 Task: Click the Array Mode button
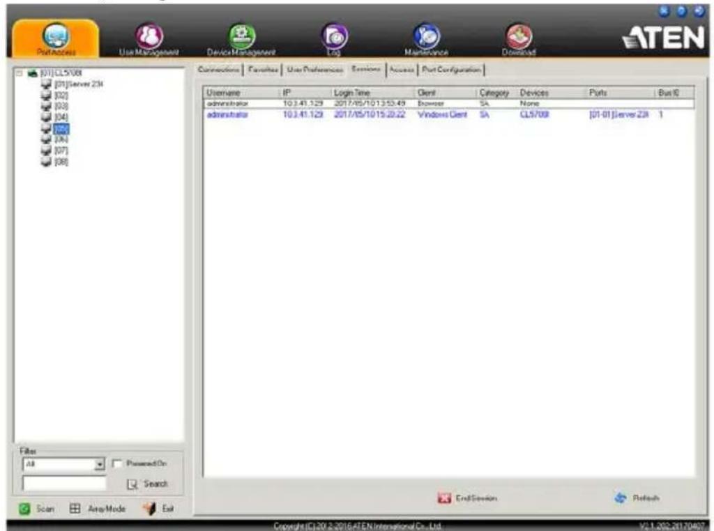click(98, 509)
